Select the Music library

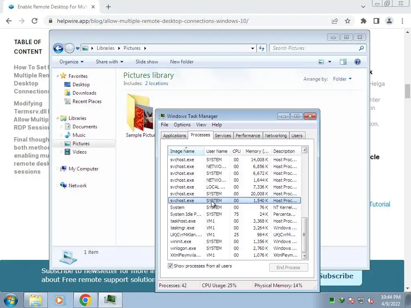click(79, 135)
